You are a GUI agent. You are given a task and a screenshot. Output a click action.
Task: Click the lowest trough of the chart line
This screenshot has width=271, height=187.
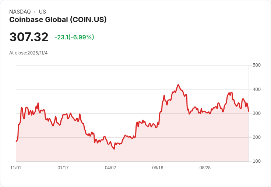(x=114, y=149)
